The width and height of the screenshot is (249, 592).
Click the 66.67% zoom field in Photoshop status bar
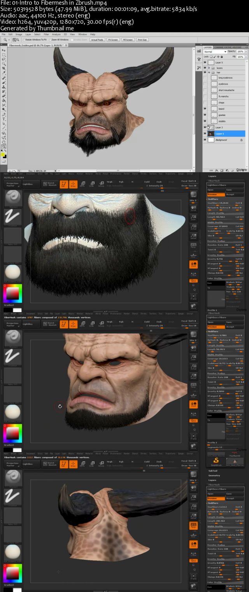[12, 171]
